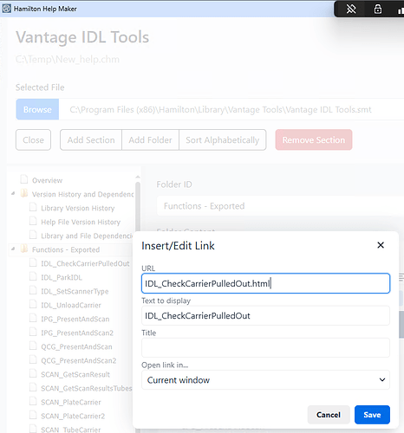
Task: Click the Text to display field
Action: click(265, 316)
